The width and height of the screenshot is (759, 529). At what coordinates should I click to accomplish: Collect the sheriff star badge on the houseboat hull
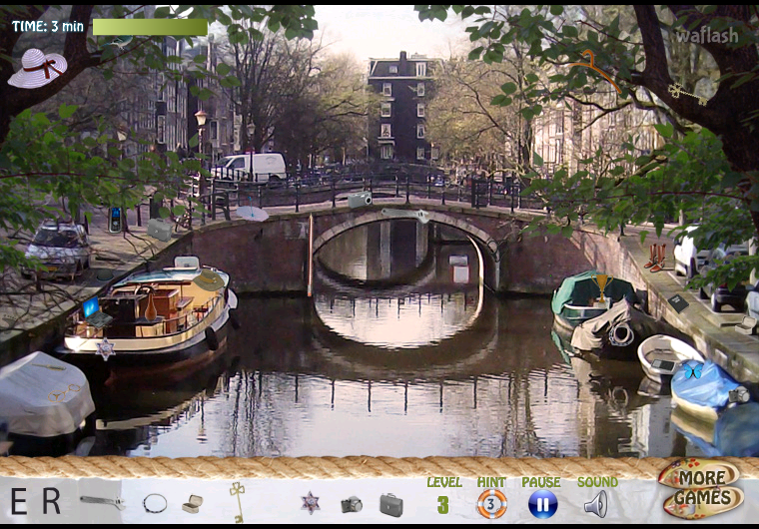105,349
